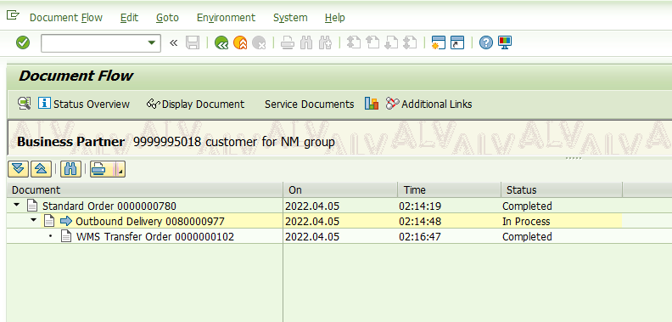Open the Help question mark icon
This screenshot has height=322, width=672.
click(x=486, y=43)
